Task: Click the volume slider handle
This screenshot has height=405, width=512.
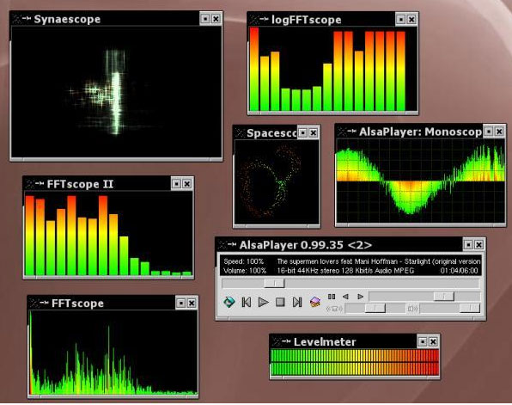Action: (x=470, y=308)
